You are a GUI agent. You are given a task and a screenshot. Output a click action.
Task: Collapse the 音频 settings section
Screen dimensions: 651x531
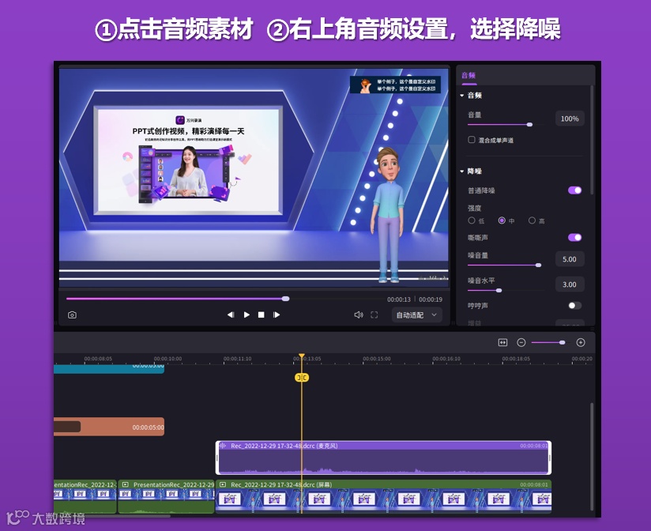461,95
